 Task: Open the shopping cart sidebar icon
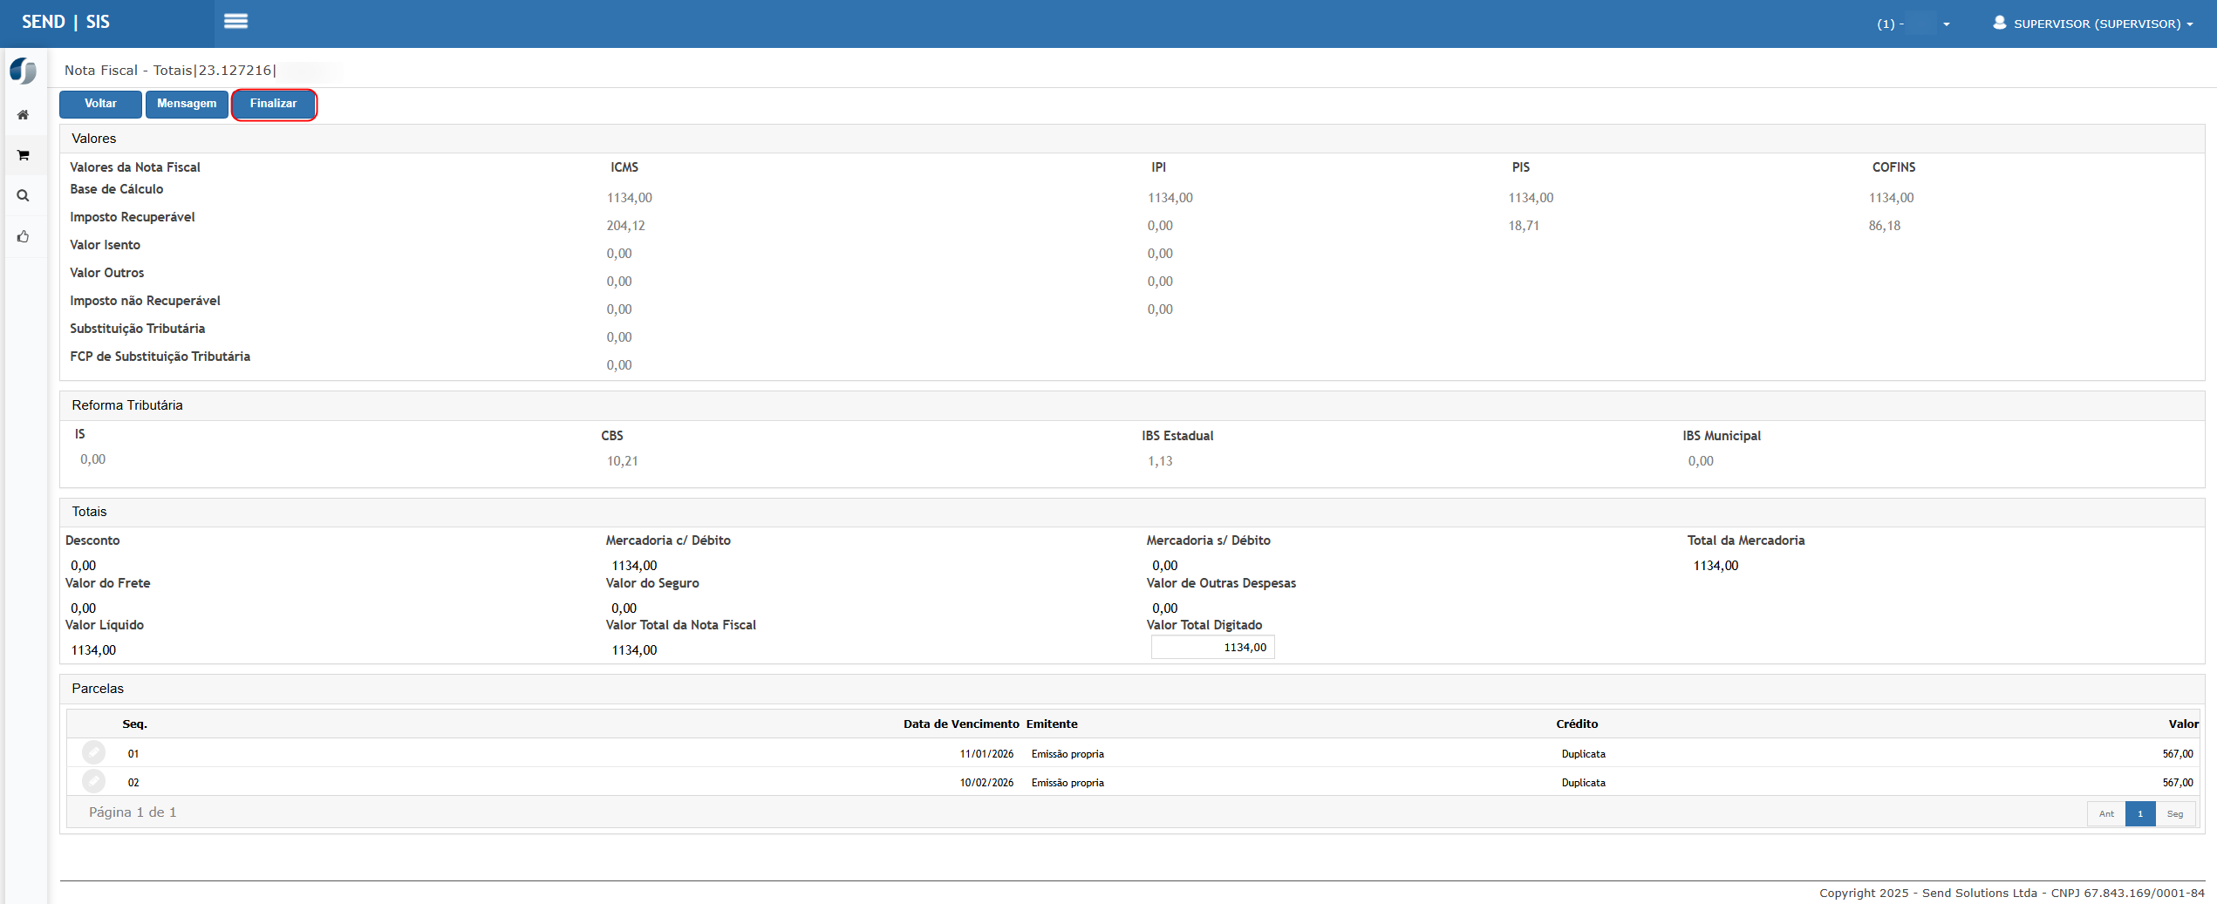pos(24,156)
